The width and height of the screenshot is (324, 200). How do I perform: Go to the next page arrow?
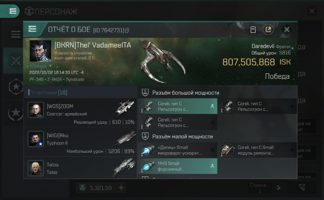point(278,188)
